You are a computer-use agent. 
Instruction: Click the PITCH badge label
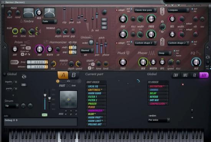point(15,62)
